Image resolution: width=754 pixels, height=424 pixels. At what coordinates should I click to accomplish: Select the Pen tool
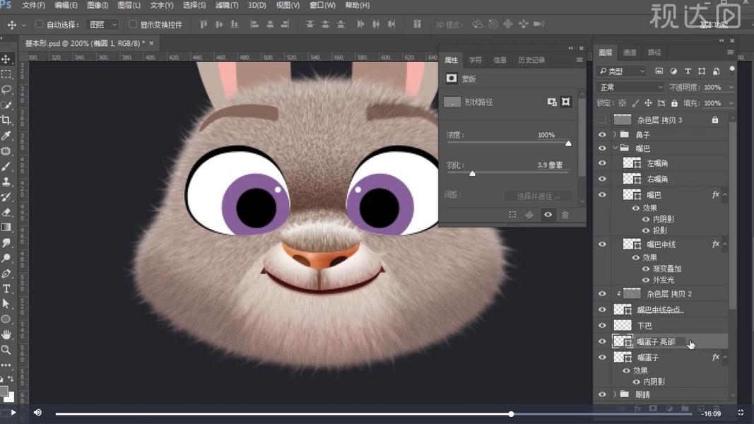(6, 273)
